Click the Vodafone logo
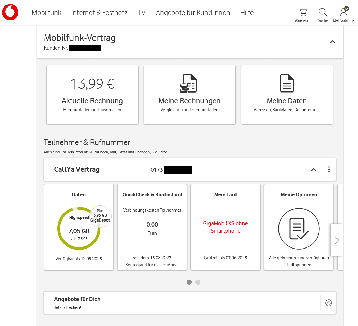This screenshot has width=358, height=326. (x=10, y=12)
